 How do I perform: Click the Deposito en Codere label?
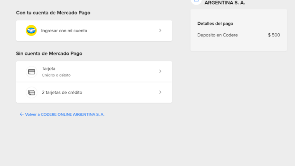pos(218,35)
